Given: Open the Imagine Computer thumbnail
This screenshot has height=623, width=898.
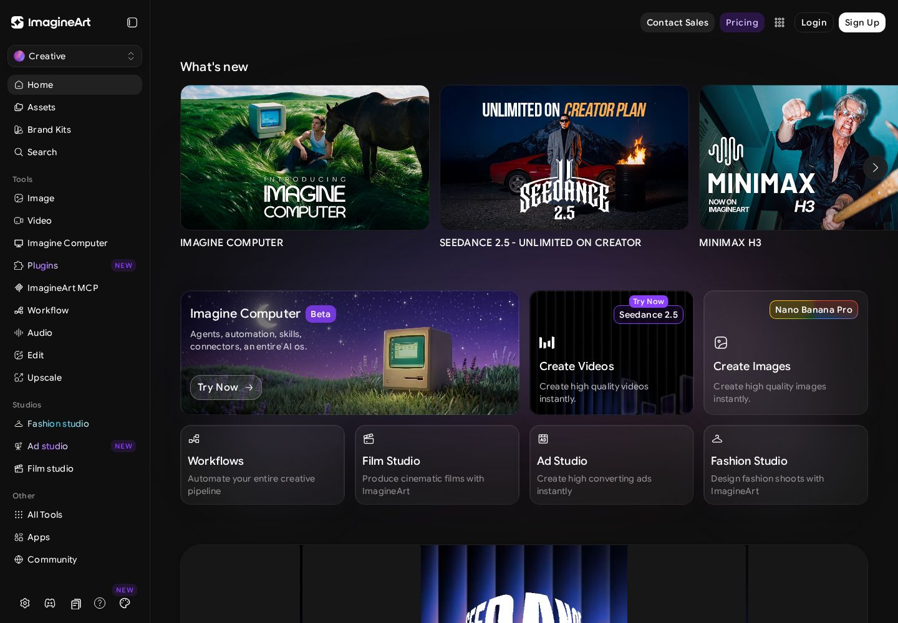Looking at the screenshot, I should tap(305, 158).
